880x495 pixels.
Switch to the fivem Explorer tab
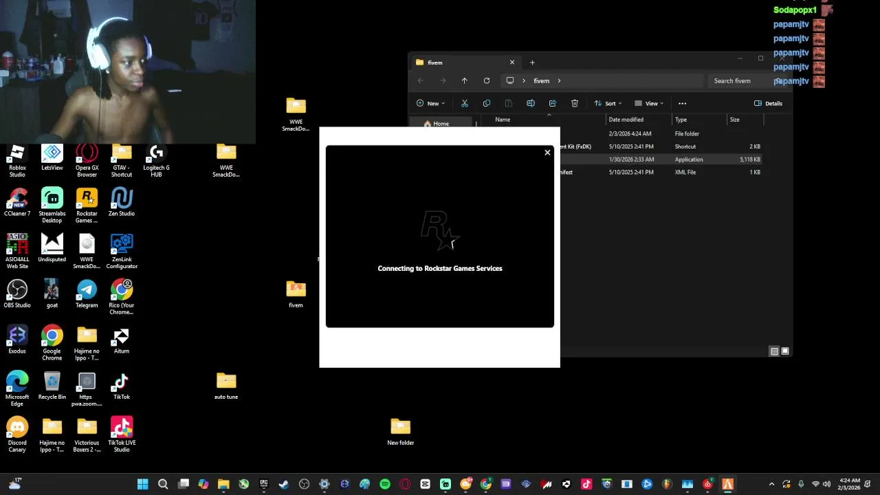pyautogui.click(x=465, y=63)
